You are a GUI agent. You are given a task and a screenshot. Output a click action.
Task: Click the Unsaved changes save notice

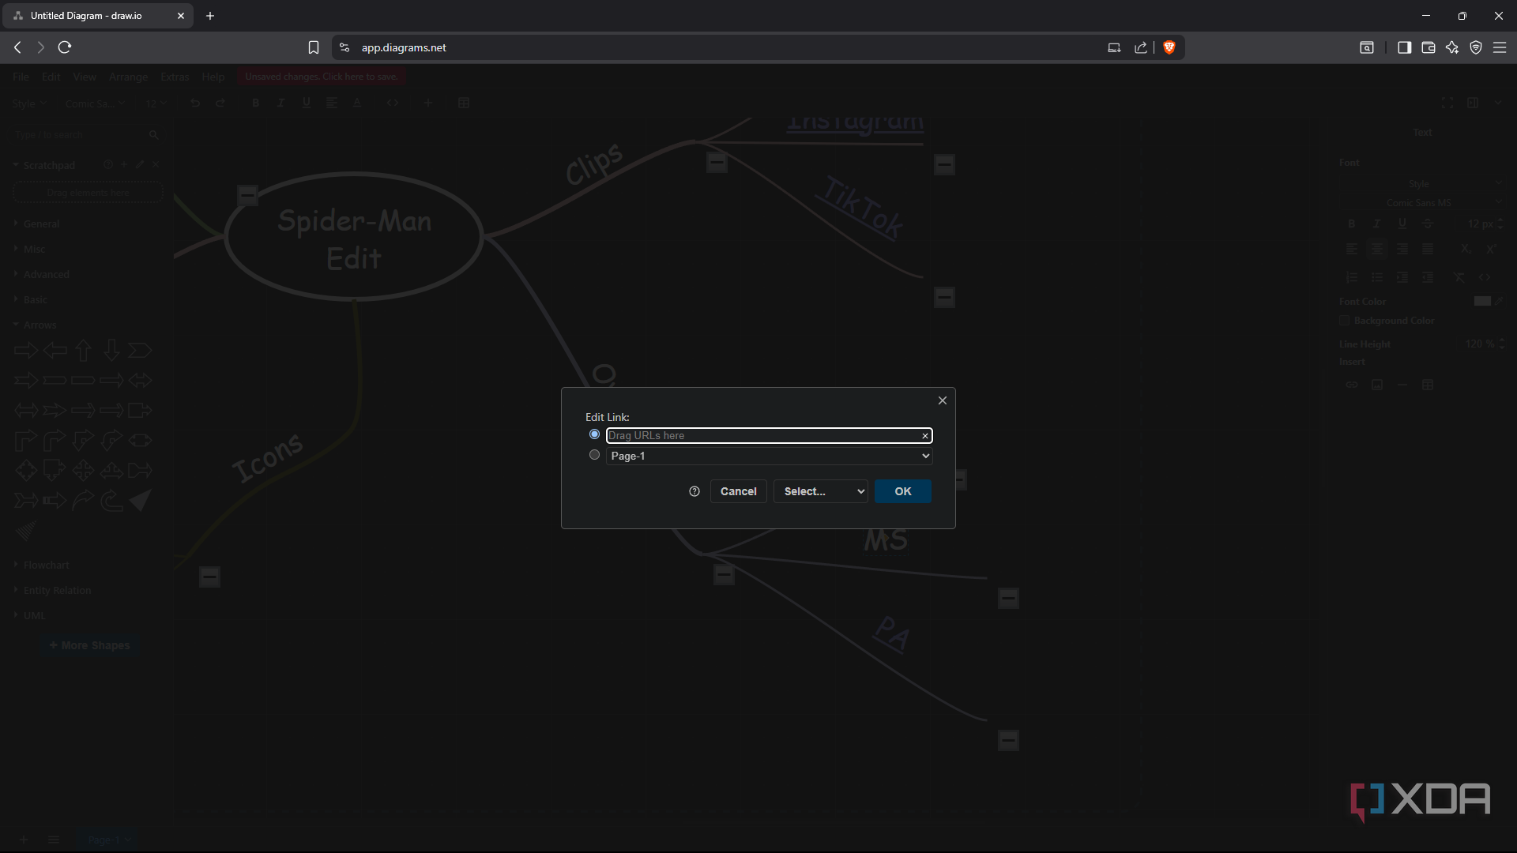[x=322, y=77]
